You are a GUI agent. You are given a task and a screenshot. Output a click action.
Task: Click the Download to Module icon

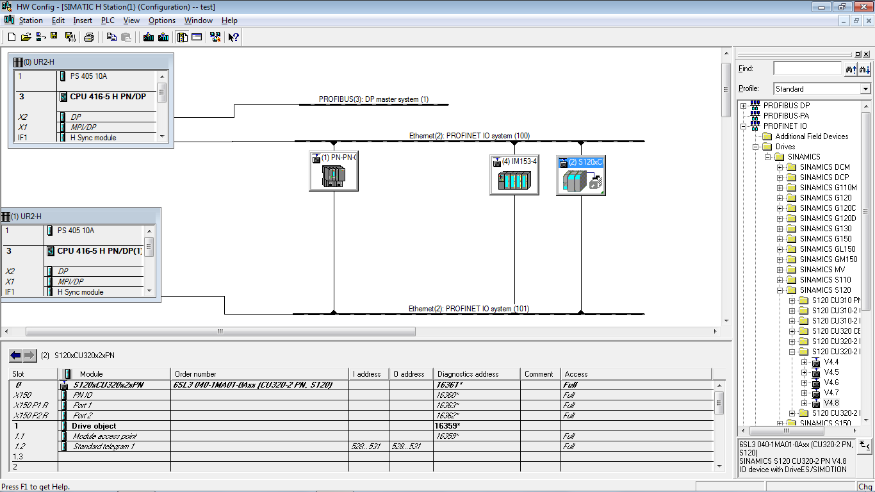149,37
